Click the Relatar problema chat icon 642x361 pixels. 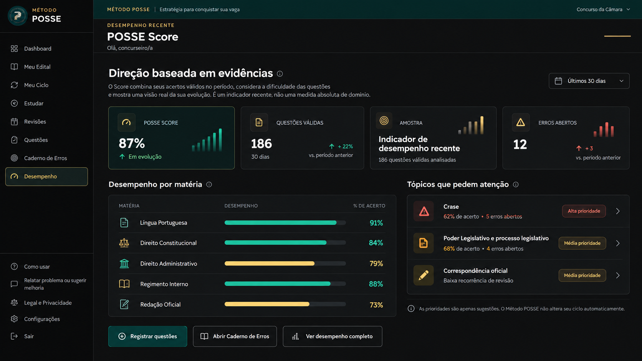(x=14, y=284)
